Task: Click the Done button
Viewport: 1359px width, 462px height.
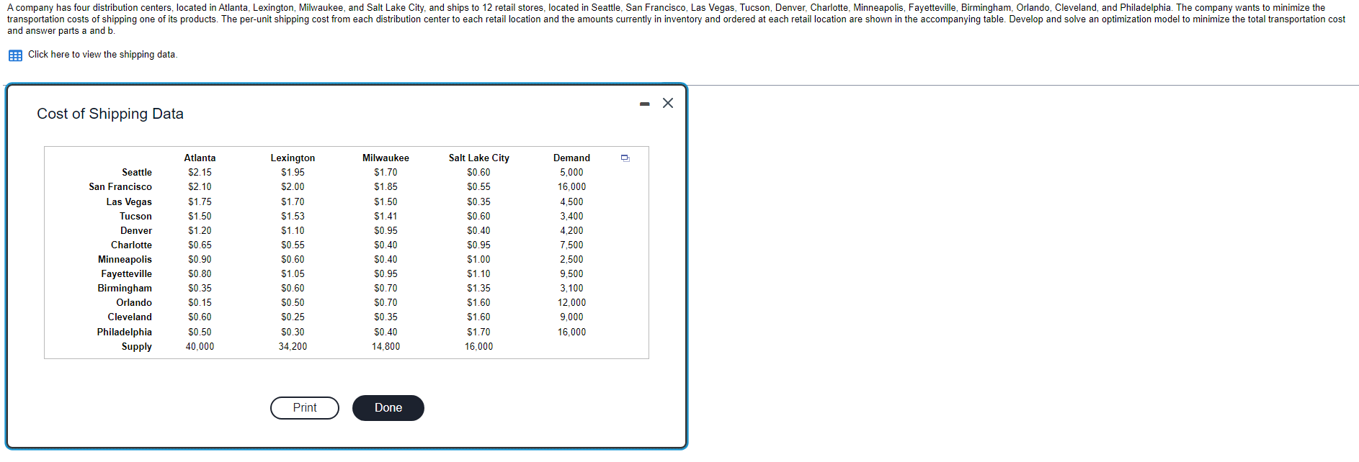Action: (x=388, y=408)
